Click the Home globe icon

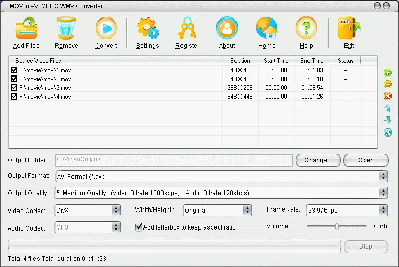266,29
